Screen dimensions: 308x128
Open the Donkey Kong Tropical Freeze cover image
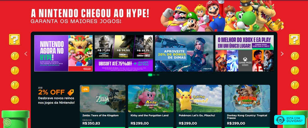point(247,99)
